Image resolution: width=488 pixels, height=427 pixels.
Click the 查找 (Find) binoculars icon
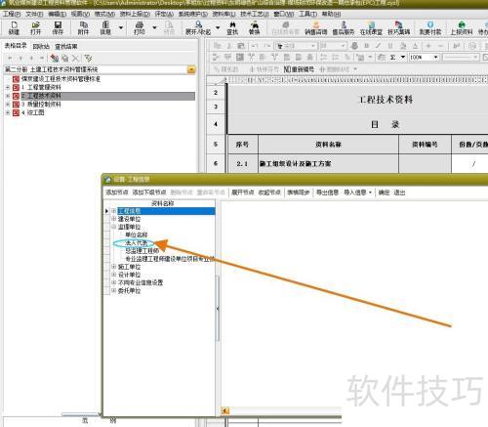pyautogui.click(x=232, y=28)
